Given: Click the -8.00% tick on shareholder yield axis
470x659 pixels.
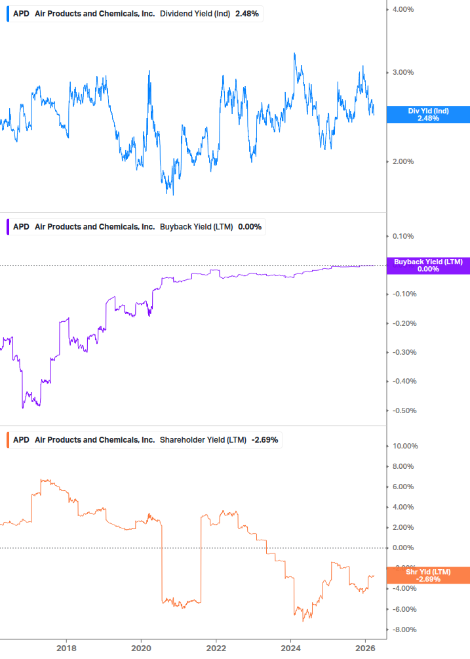Looking at the screenshot, I should tap(405, 629).
